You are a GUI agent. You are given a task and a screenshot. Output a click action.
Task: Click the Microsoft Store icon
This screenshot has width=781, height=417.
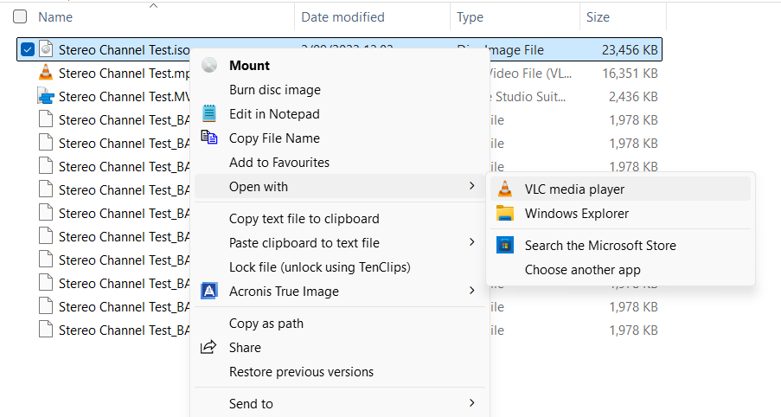[x=506, y=245]
